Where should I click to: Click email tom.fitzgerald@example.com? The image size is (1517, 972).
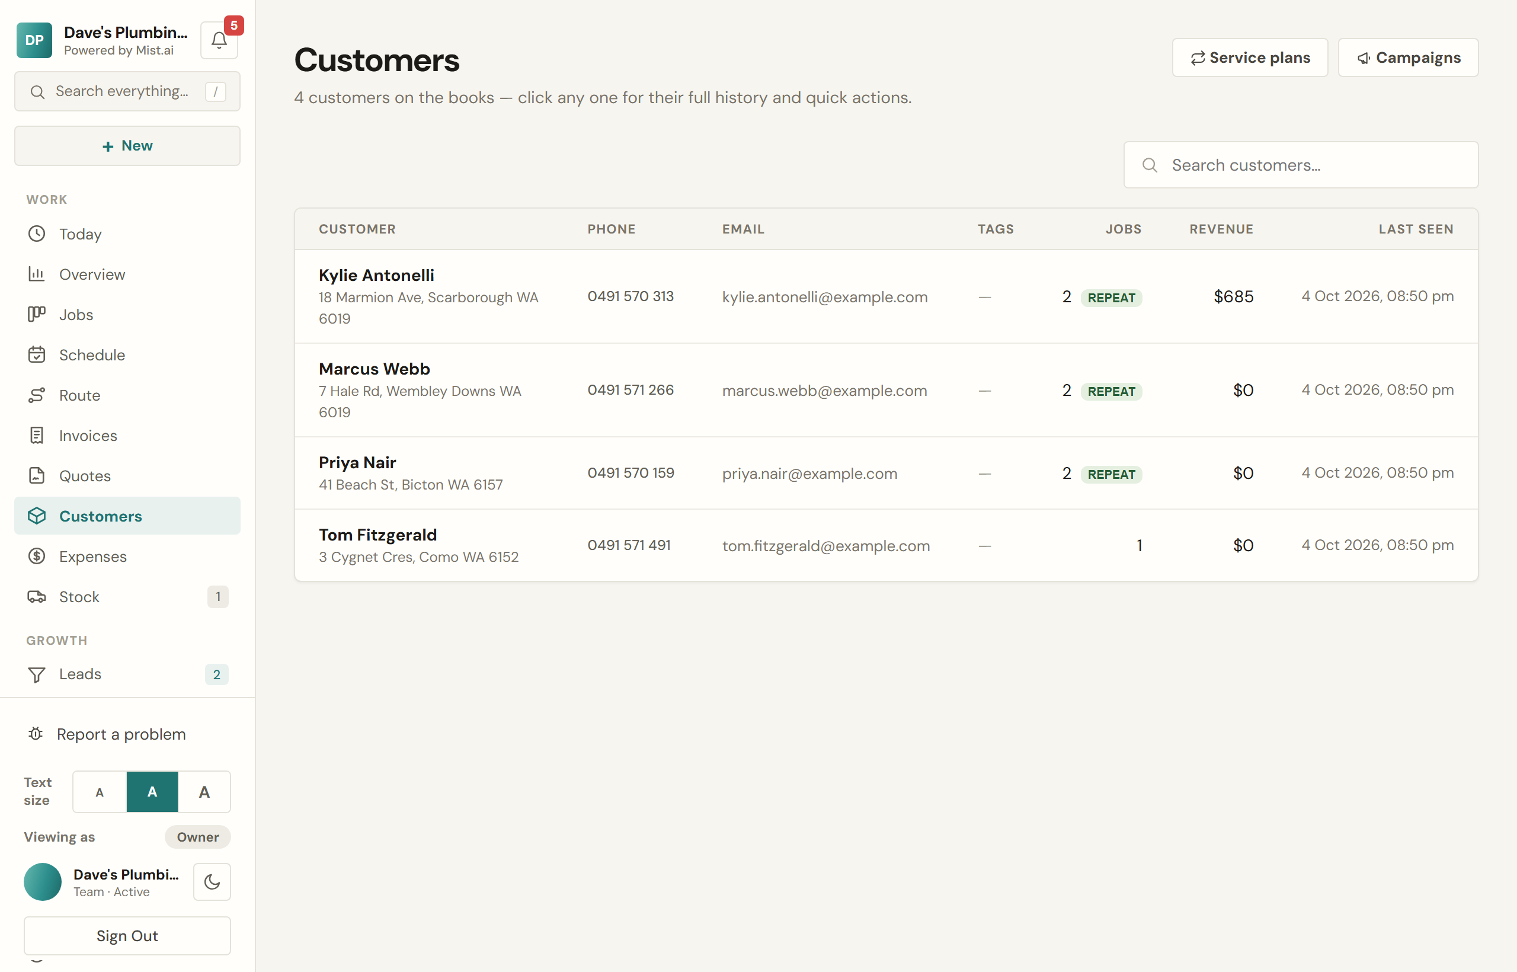pyautogui.click(x=826, y=546)
